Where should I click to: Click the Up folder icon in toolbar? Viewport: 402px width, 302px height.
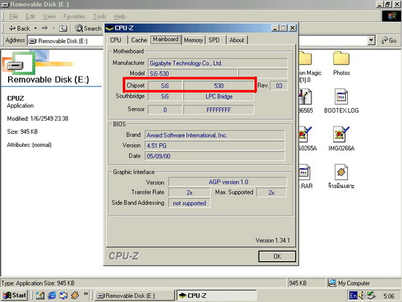pyautogui.click(x=63, y=29)
